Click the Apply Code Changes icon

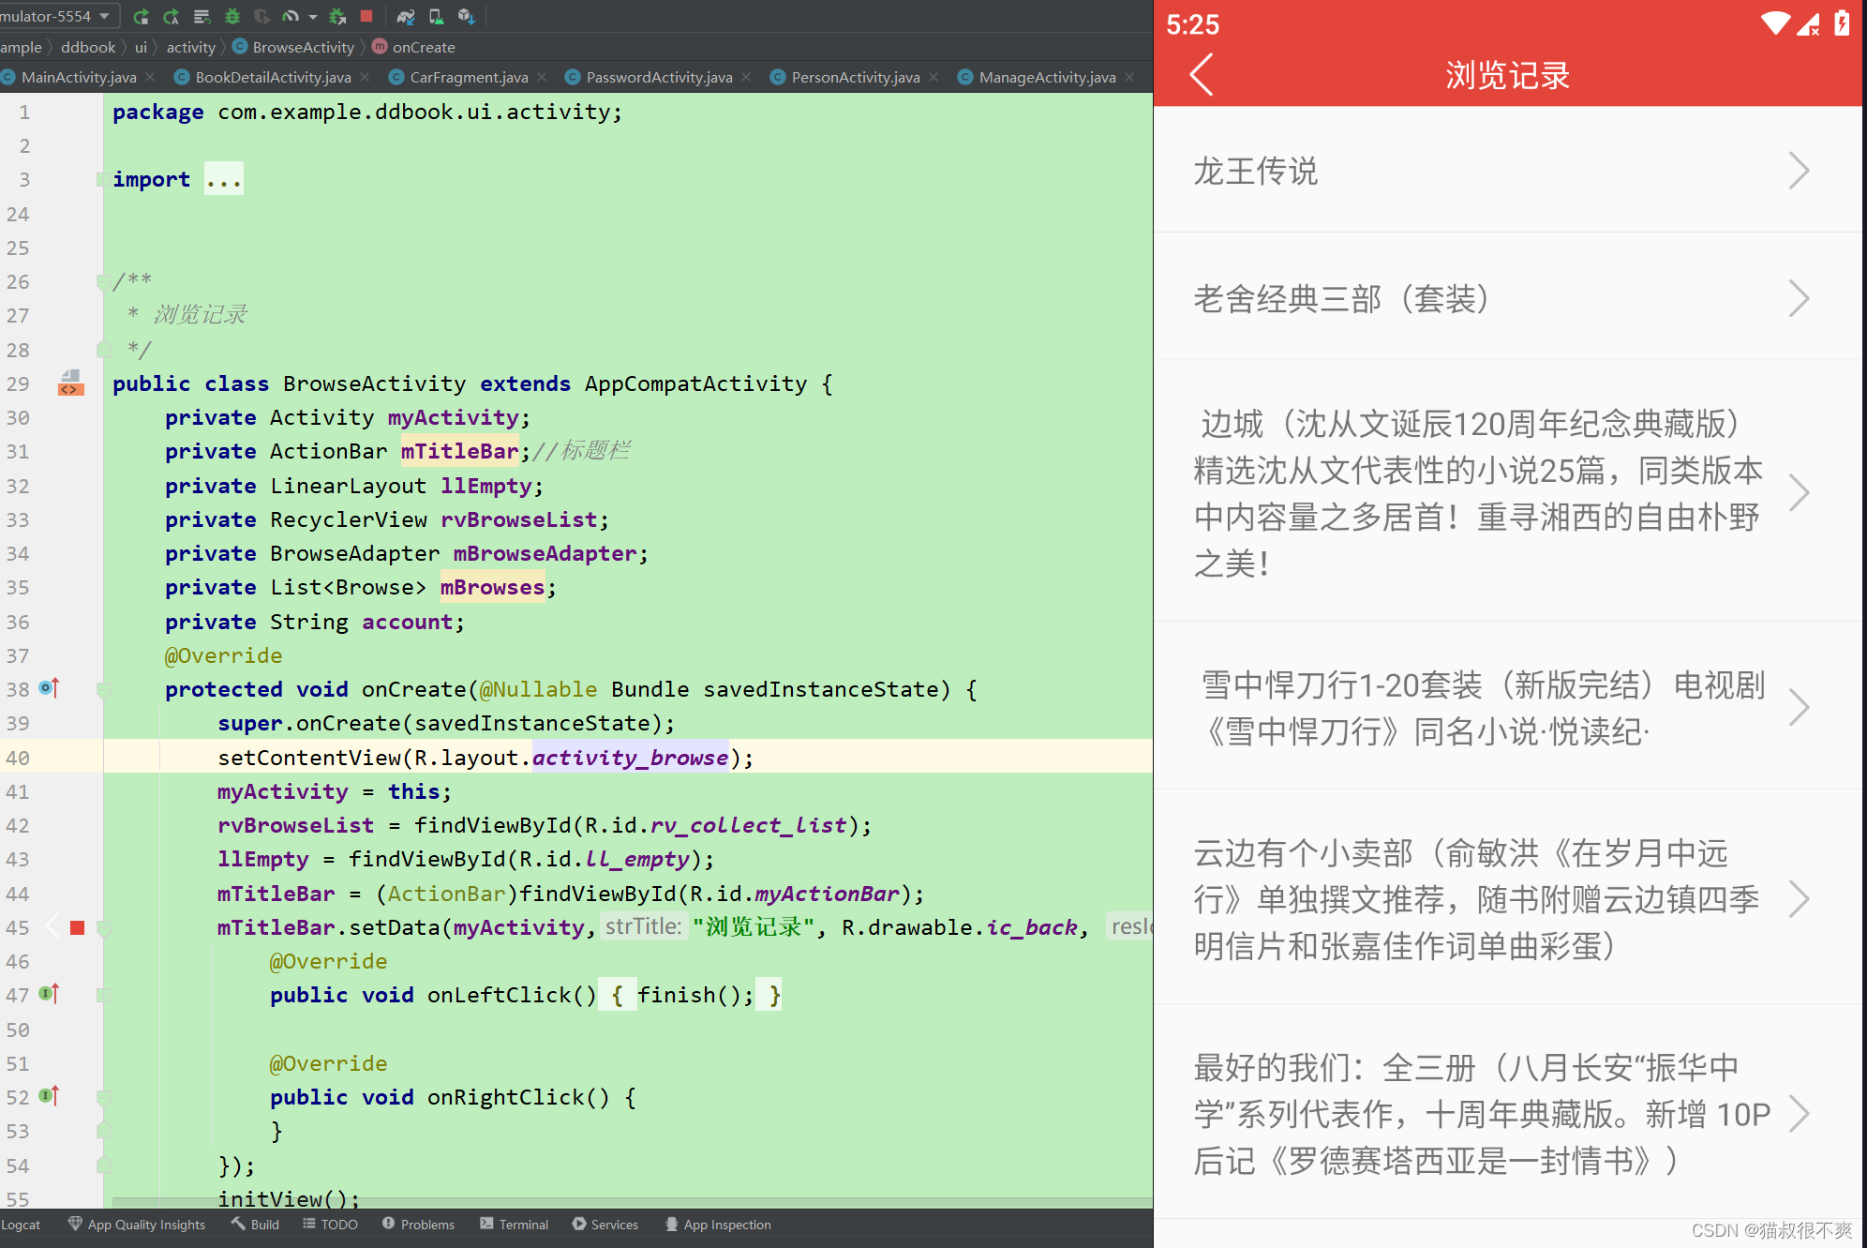[202, 16]
